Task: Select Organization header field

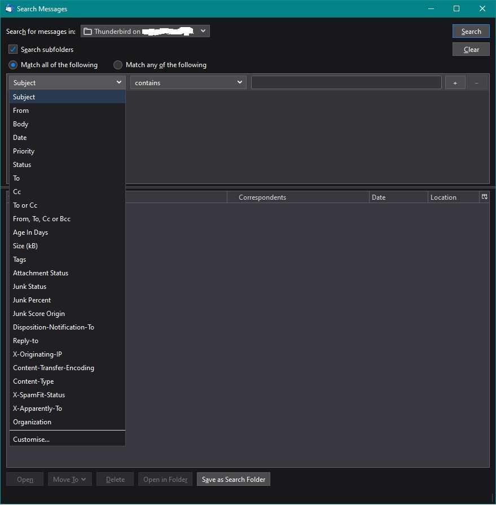Action: [x=67, y=421]
